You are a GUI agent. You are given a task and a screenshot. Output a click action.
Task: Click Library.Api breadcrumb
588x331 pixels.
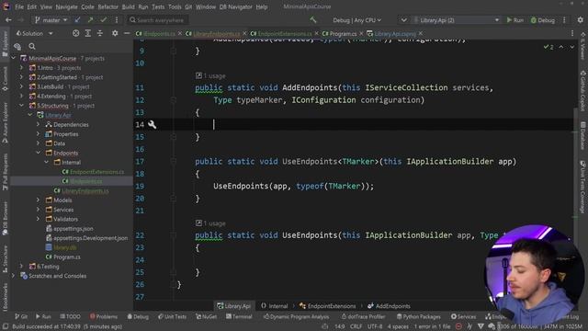233,306
